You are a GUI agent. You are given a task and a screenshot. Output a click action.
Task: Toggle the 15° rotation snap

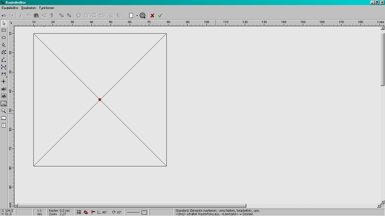117,212
